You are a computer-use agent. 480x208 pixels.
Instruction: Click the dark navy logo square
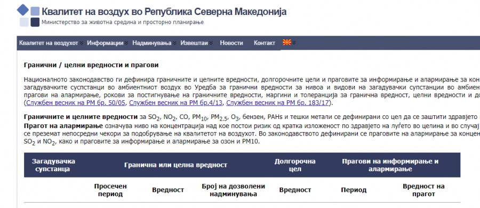pos(35,22)
